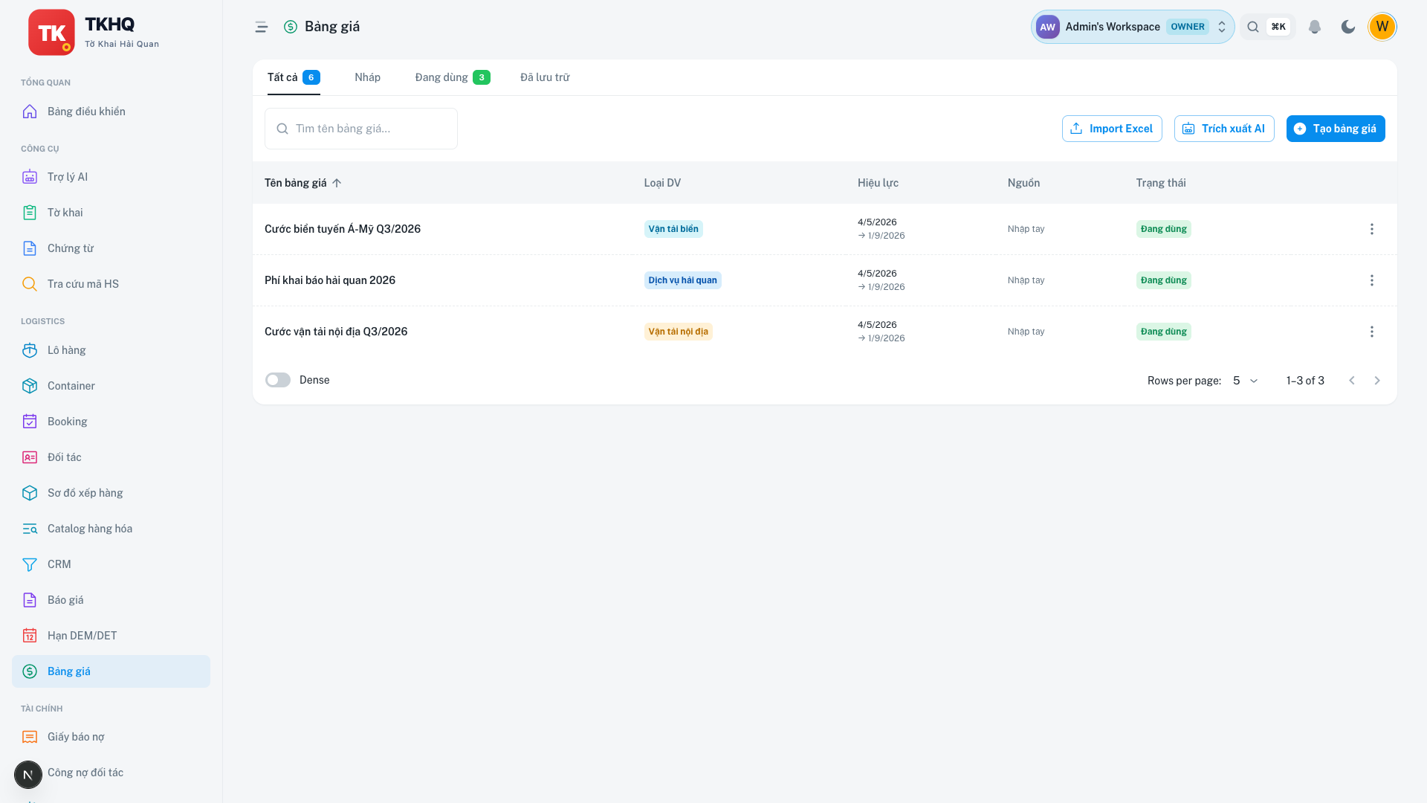Open Catalog hàng hóa
This screenshot has width=1427, height=803.
pyautogui.click(x=111, y=529)
